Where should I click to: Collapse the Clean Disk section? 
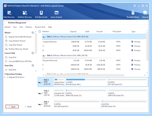[x=33, y=65]
